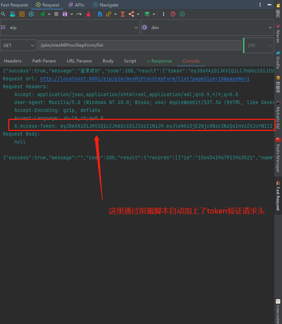Open the Script tab

tap(130, 61)
